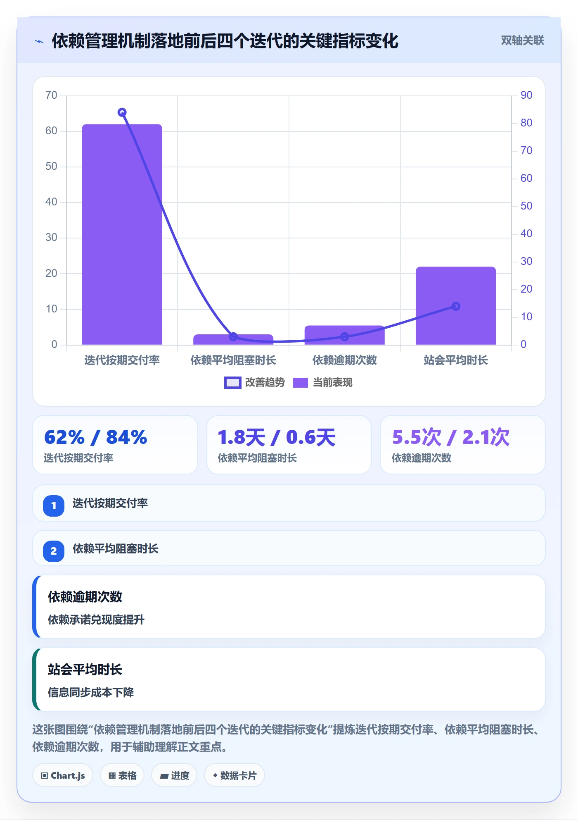Click the 双轴关联 label in header

tap(522, 41)
